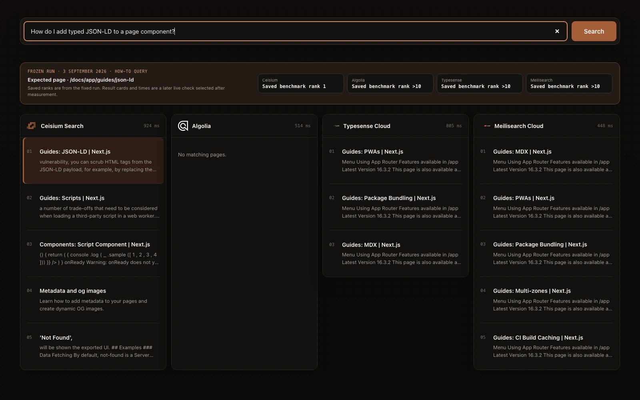Open Meilisearch result Guides: Package Bundling | Next.js
Viewport: 640px width, 400px height.
(x=547, y=253)
